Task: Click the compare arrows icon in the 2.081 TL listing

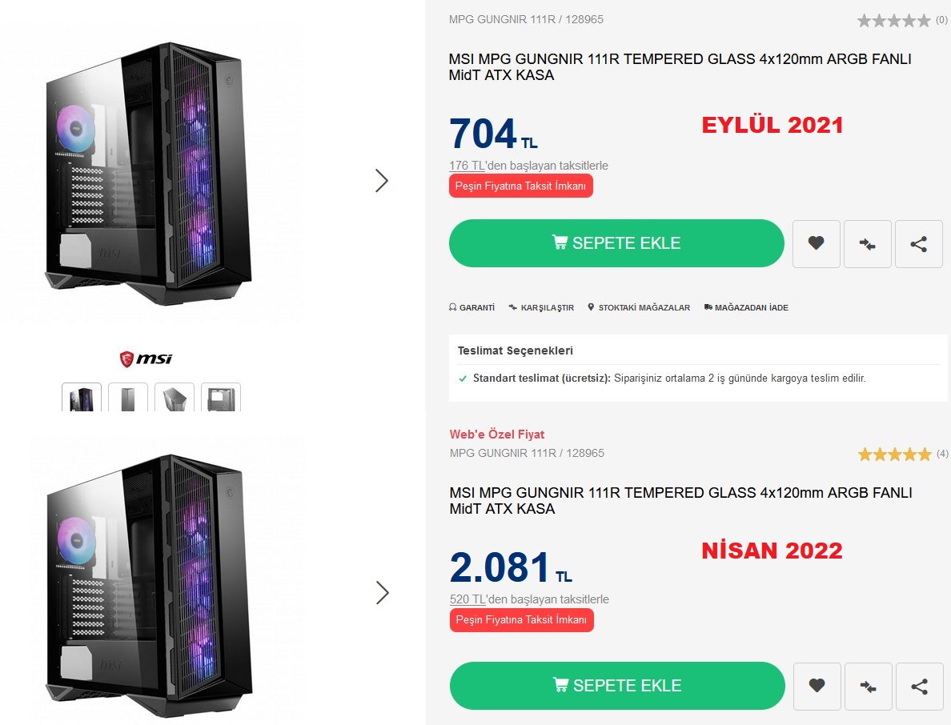Action: (868, 686)
